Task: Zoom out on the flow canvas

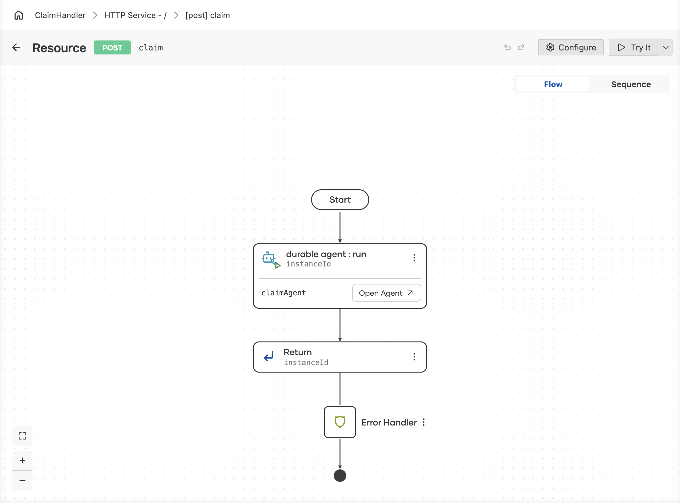Action: tap(22, 481)
